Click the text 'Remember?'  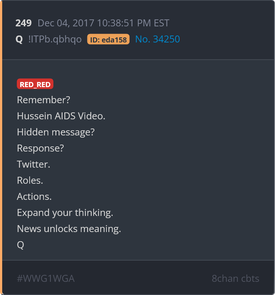(44, 100)
